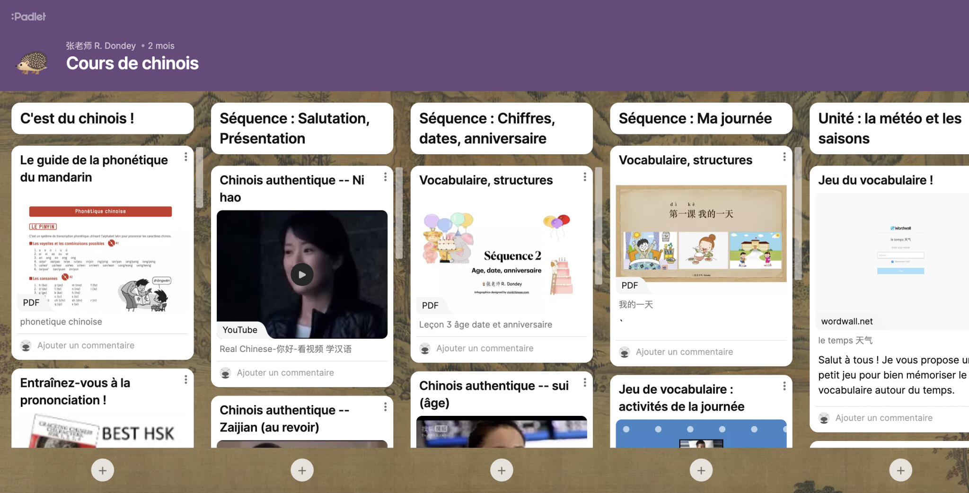Open three-dot menu on Ma journée Vocabulaire post
This screenshot has height=493, width=969.
(x=784, y=157)
